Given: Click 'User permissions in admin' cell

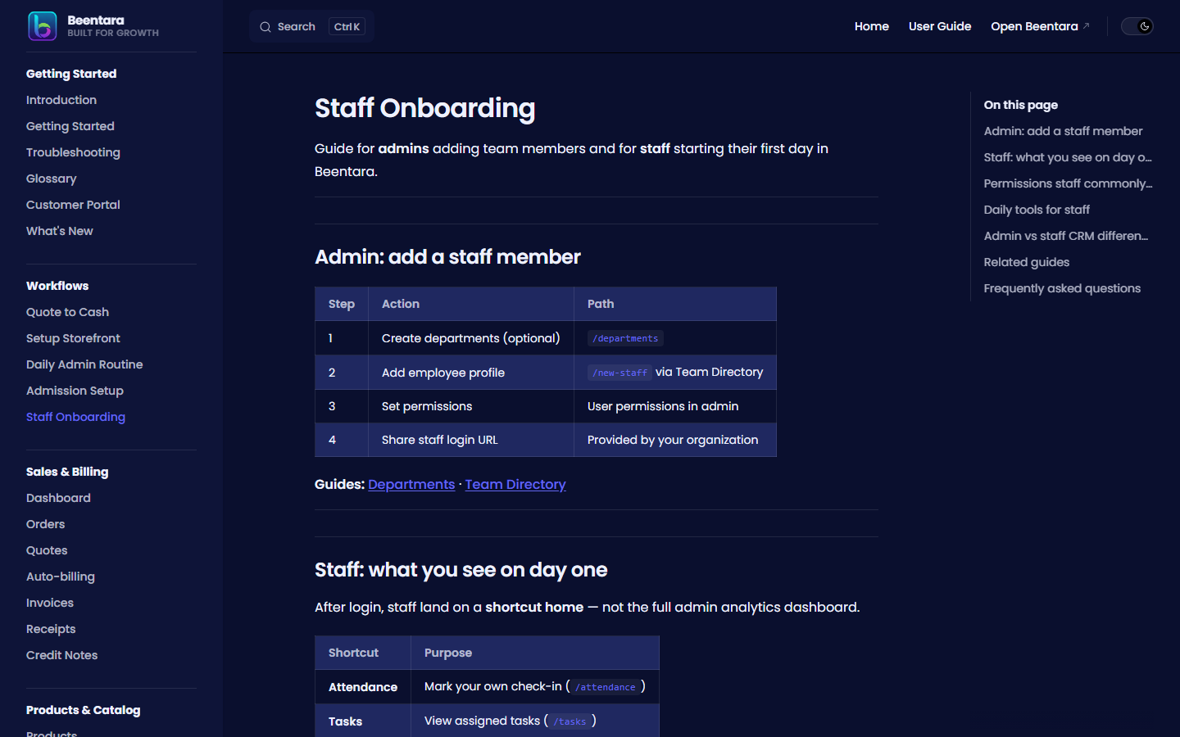Looking at the screenshot, I should [x=675, y=406].
